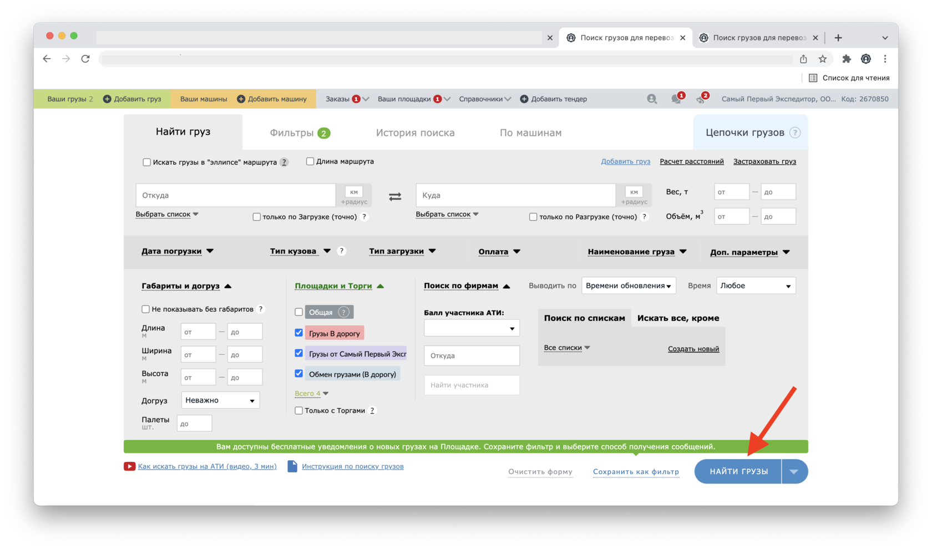Click the "Очистить форму" link
932x550 pixels.
pyautogui.click(x=540, y=472)
